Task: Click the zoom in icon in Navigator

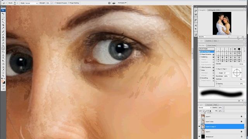Action: click(x=243, y=37)
